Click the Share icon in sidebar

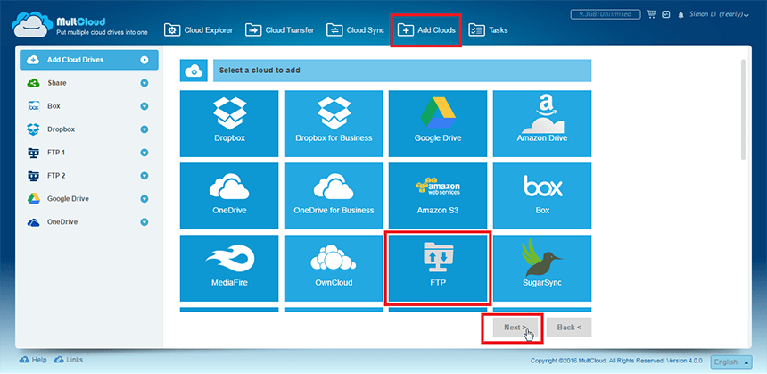(x=33, y=83)
